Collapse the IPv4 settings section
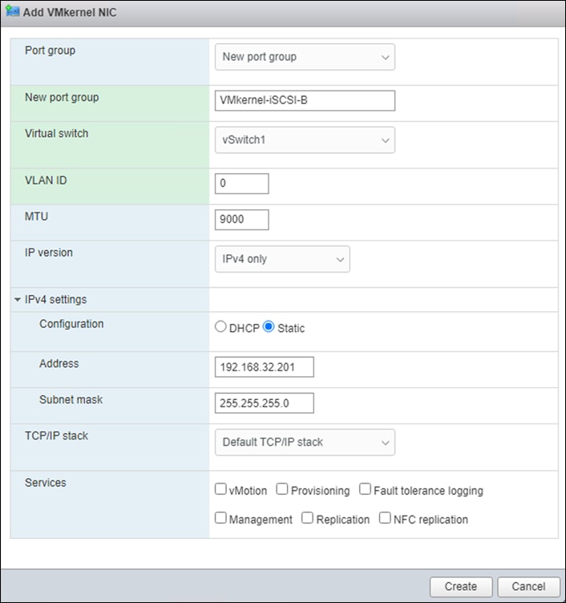This screenshot has width=566, height=603. pos(18,299)
